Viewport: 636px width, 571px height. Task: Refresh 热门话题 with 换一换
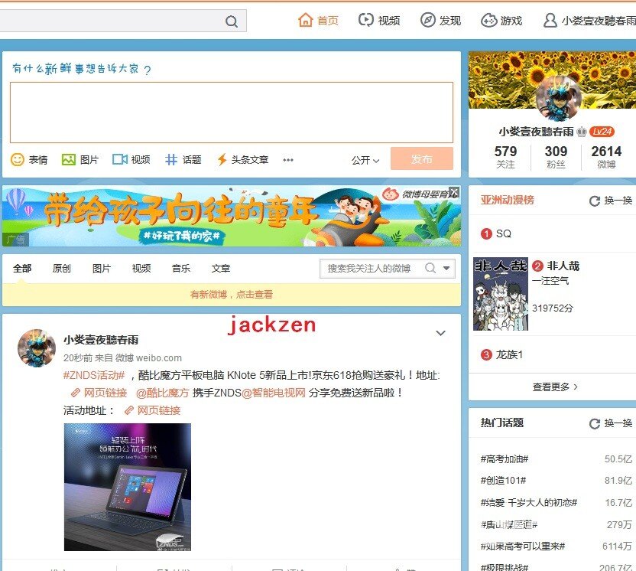pyautogui.click(x=611, y=423)
